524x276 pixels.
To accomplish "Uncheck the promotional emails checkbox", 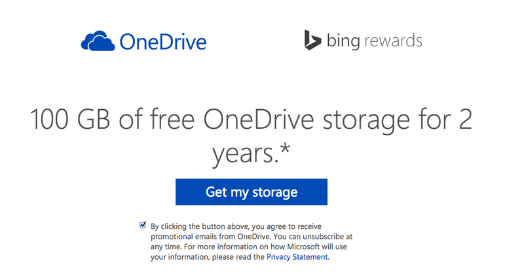I will click(x=143, y=225).
